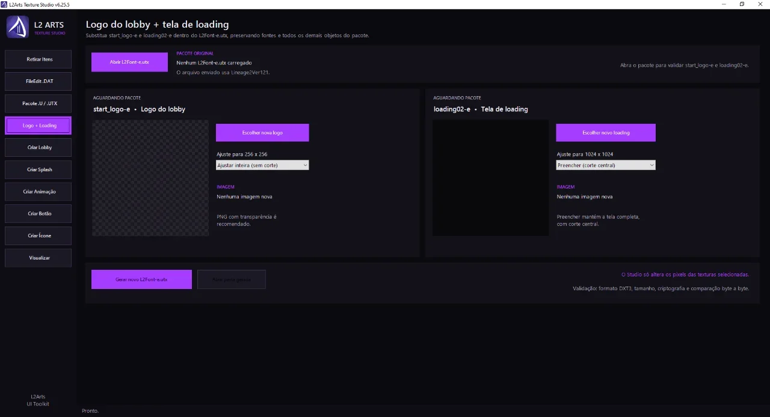Open the Criar Splash section
The height and width of the screenshot is (417, 770).
click(38, 169)
